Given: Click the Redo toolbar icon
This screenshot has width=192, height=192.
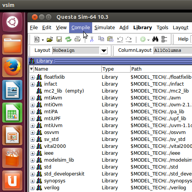Looking at the screenshot, I should coord(129,39).
